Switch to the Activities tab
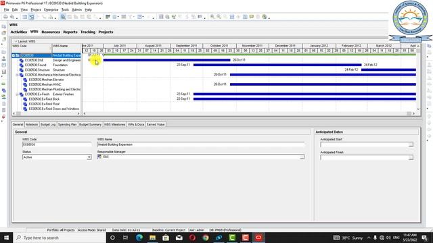Viewport: 433px width, 243px height. (18, 32)
